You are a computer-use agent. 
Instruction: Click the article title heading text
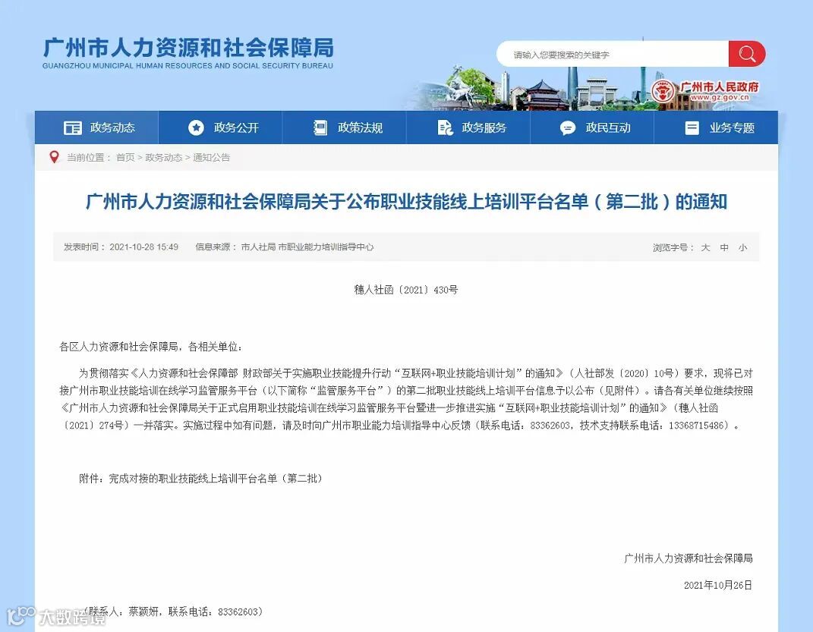(x=406, y=202)
